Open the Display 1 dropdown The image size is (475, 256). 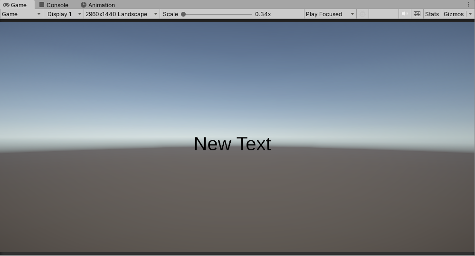coord(63,14)
